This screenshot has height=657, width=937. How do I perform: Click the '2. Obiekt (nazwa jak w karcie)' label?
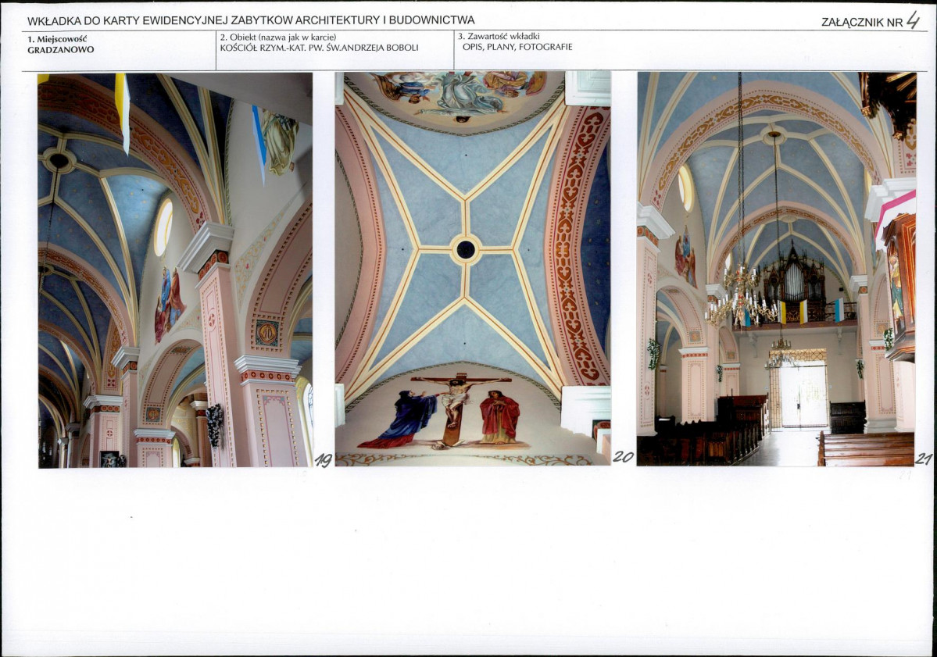(277, 37)
